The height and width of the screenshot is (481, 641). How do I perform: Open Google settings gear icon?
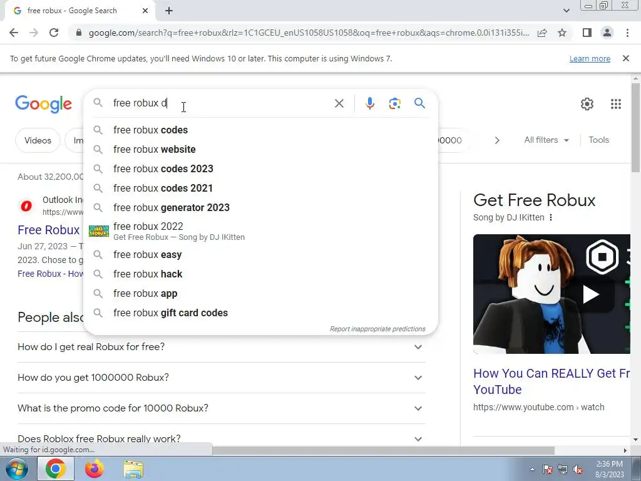tap(587, 104)
